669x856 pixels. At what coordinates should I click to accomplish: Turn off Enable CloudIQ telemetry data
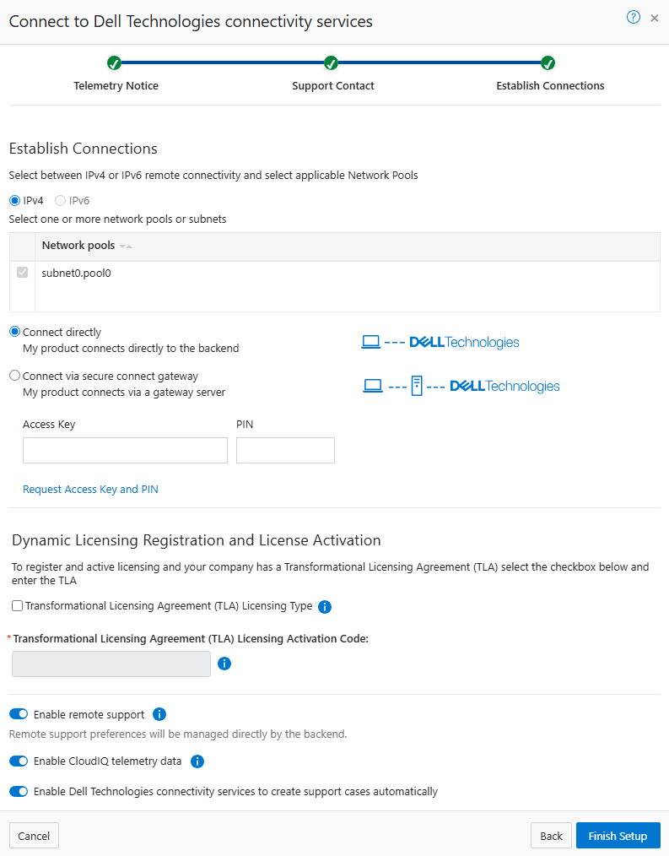[19, 761]
